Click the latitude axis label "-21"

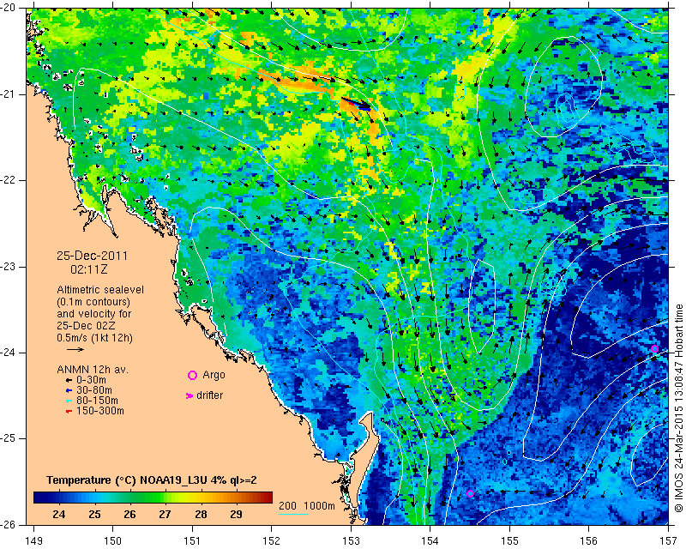(9, 94)
